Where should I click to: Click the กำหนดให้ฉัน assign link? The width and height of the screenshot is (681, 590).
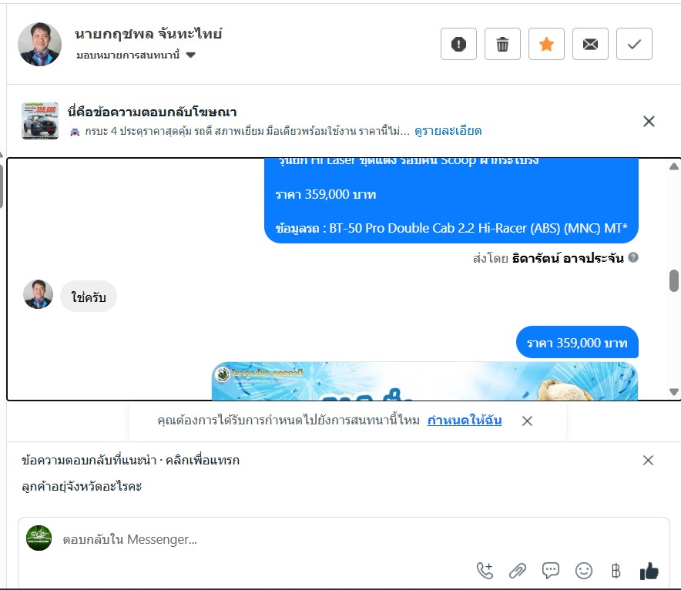click(x=465, y=421)
